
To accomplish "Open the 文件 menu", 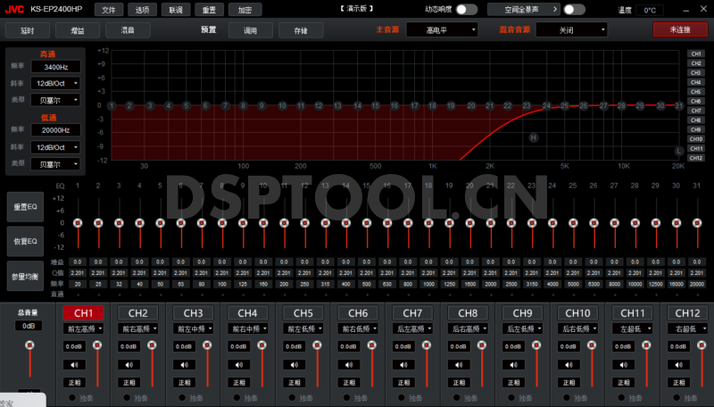I will coord(108,10).
